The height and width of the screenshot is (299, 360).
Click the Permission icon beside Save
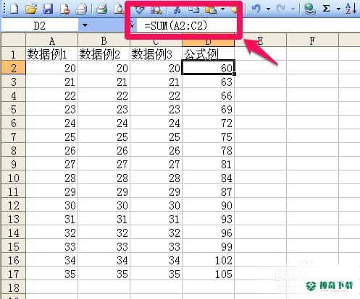click(x=64, y=9)
